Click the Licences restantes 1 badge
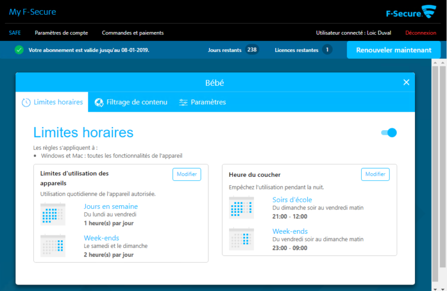This screenshot has height=291, width=447. click(327, 50)
